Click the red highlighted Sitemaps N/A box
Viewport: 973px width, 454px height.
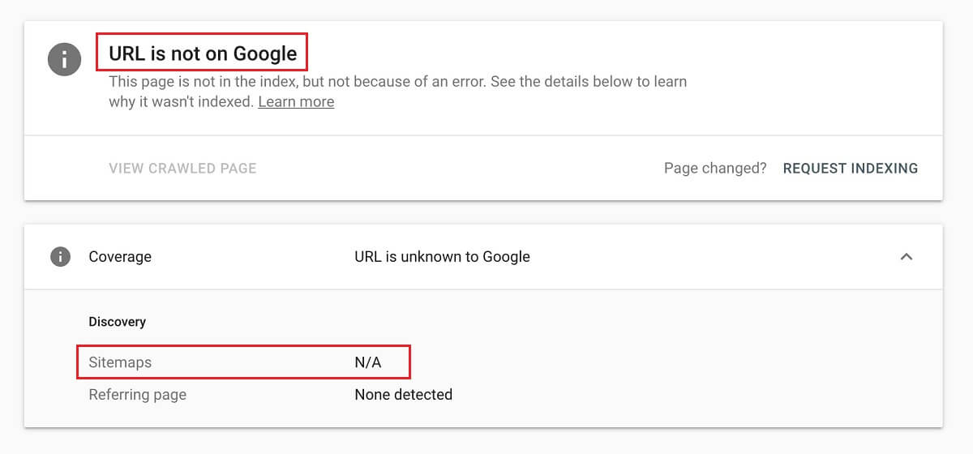(x=244, y=362)
